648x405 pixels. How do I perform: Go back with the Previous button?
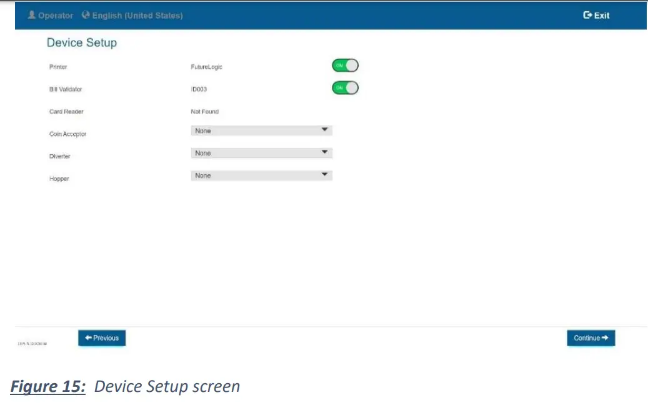click(x=102, y=338)
